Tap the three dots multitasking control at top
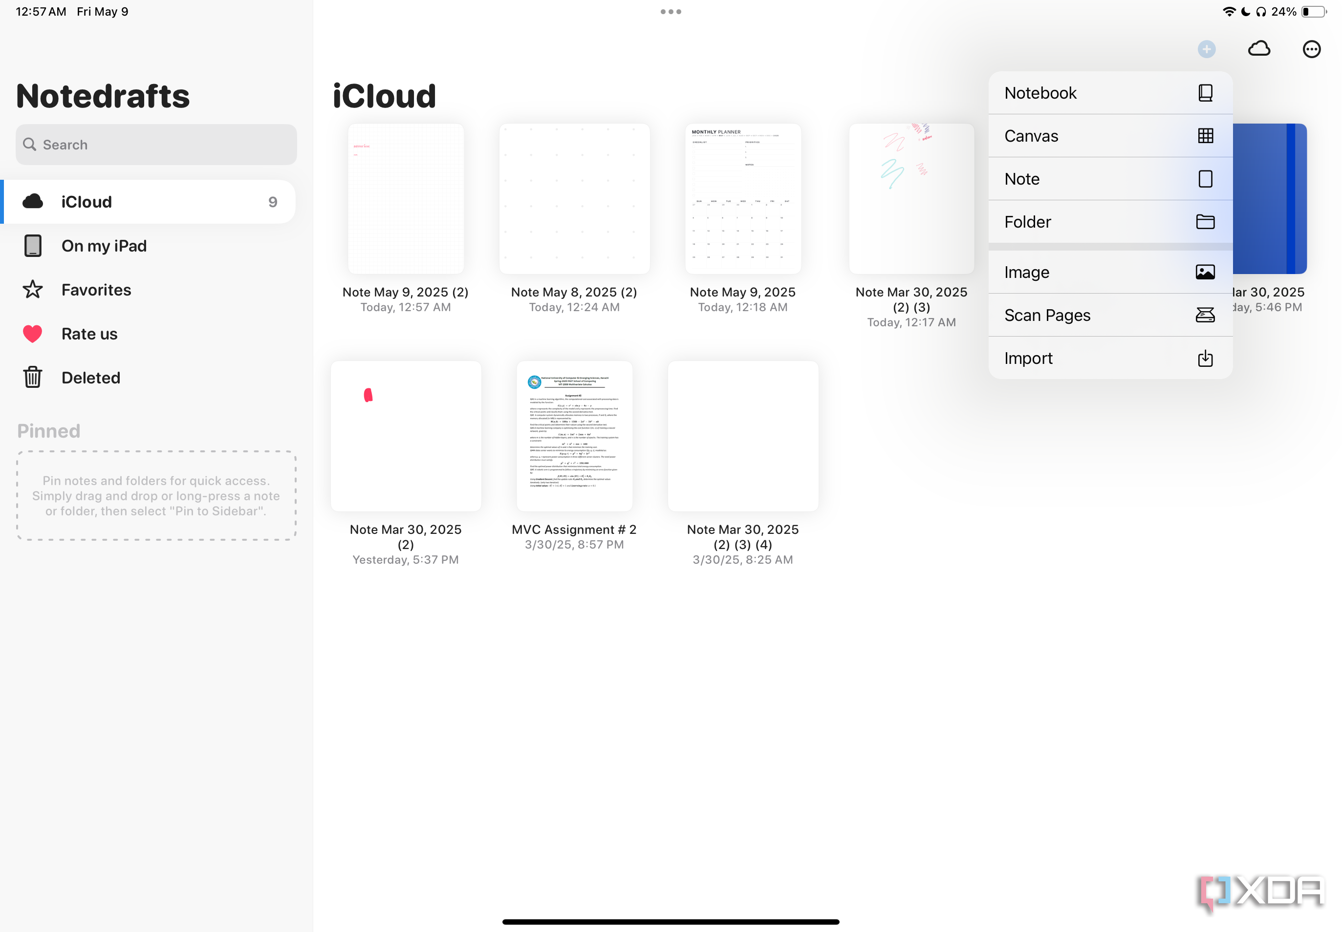Screen dimensions: 1342x932 (671, 12)
